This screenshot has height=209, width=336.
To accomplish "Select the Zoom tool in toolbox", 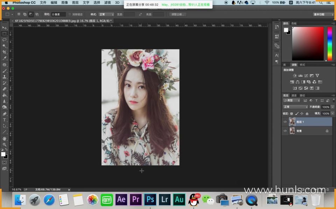I will point(4,144).
